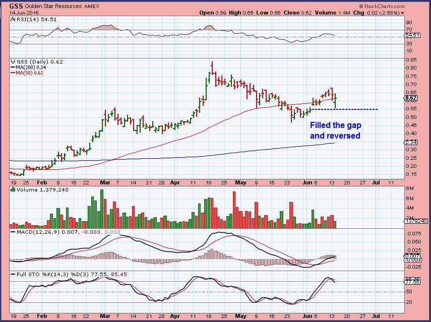
Task: Click the 0.62 last-price tag on price axis
Action: (411, 98)
